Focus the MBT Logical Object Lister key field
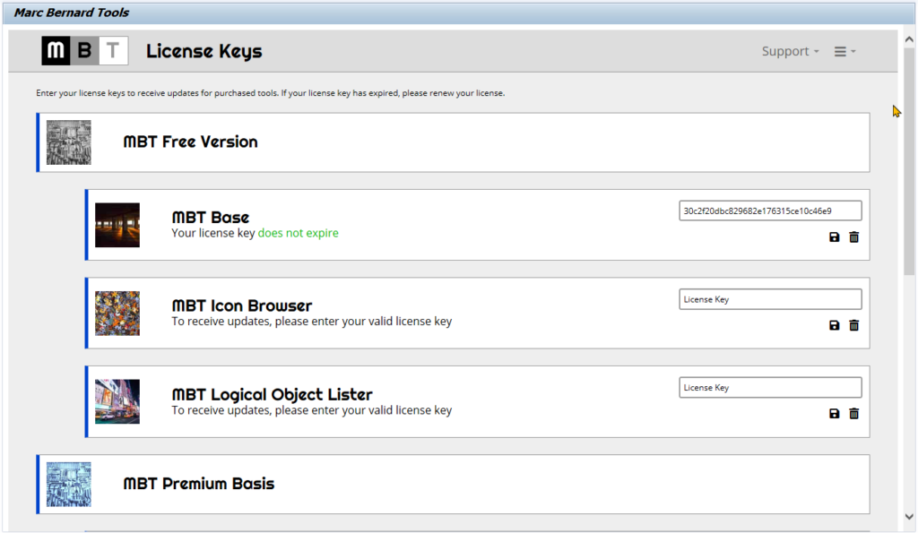The image size is (918, 533). tap(770, 387)
